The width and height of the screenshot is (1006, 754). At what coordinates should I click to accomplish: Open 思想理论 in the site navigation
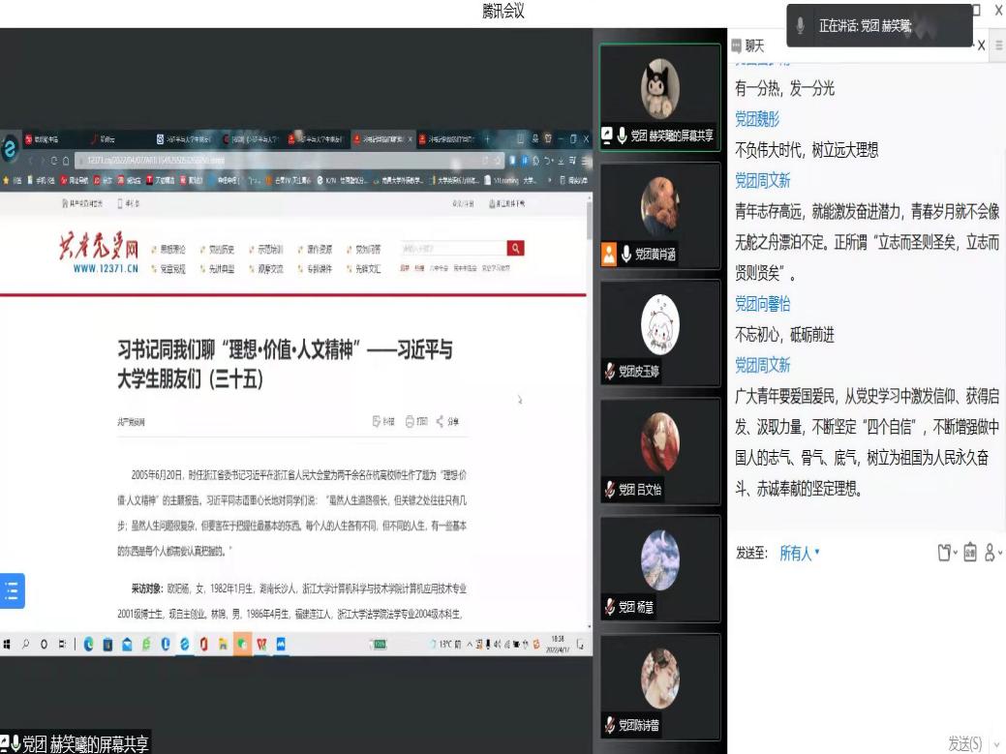tap(172, 250)
